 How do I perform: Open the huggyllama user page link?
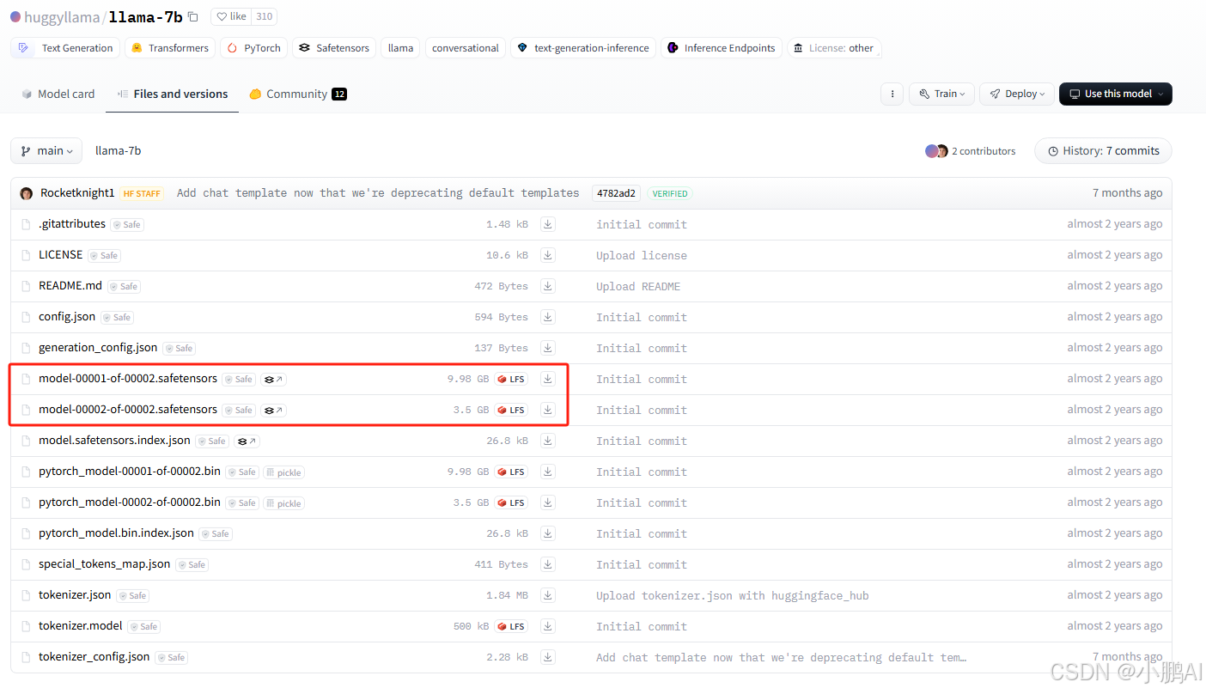62,17
